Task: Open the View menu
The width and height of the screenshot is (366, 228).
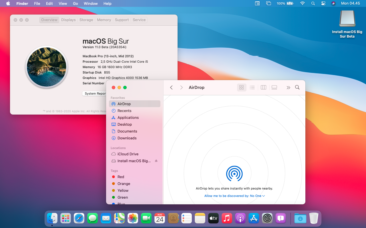Action: coord(63,3)
